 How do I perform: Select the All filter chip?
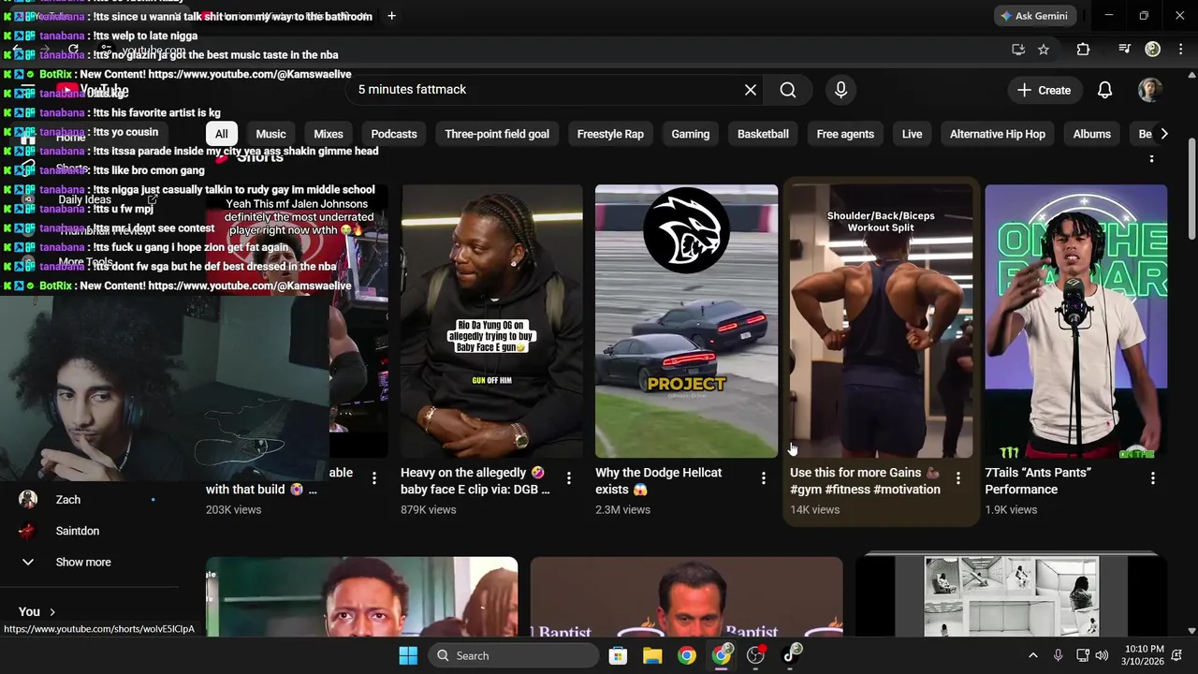[x=221, y=134]
